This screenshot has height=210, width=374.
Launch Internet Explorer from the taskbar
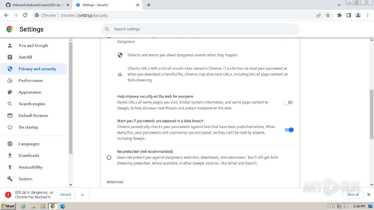pos(23,206)
